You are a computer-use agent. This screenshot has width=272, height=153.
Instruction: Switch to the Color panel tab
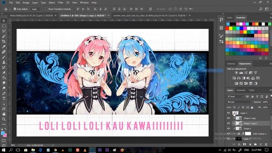click(x=229, y=18)
